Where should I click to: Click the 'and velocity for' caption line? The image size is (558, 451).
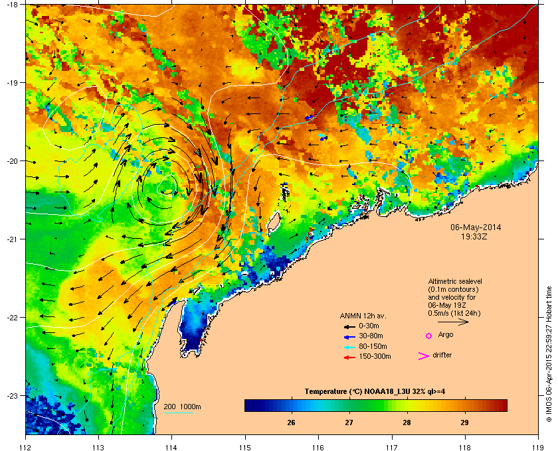[452, 297]
